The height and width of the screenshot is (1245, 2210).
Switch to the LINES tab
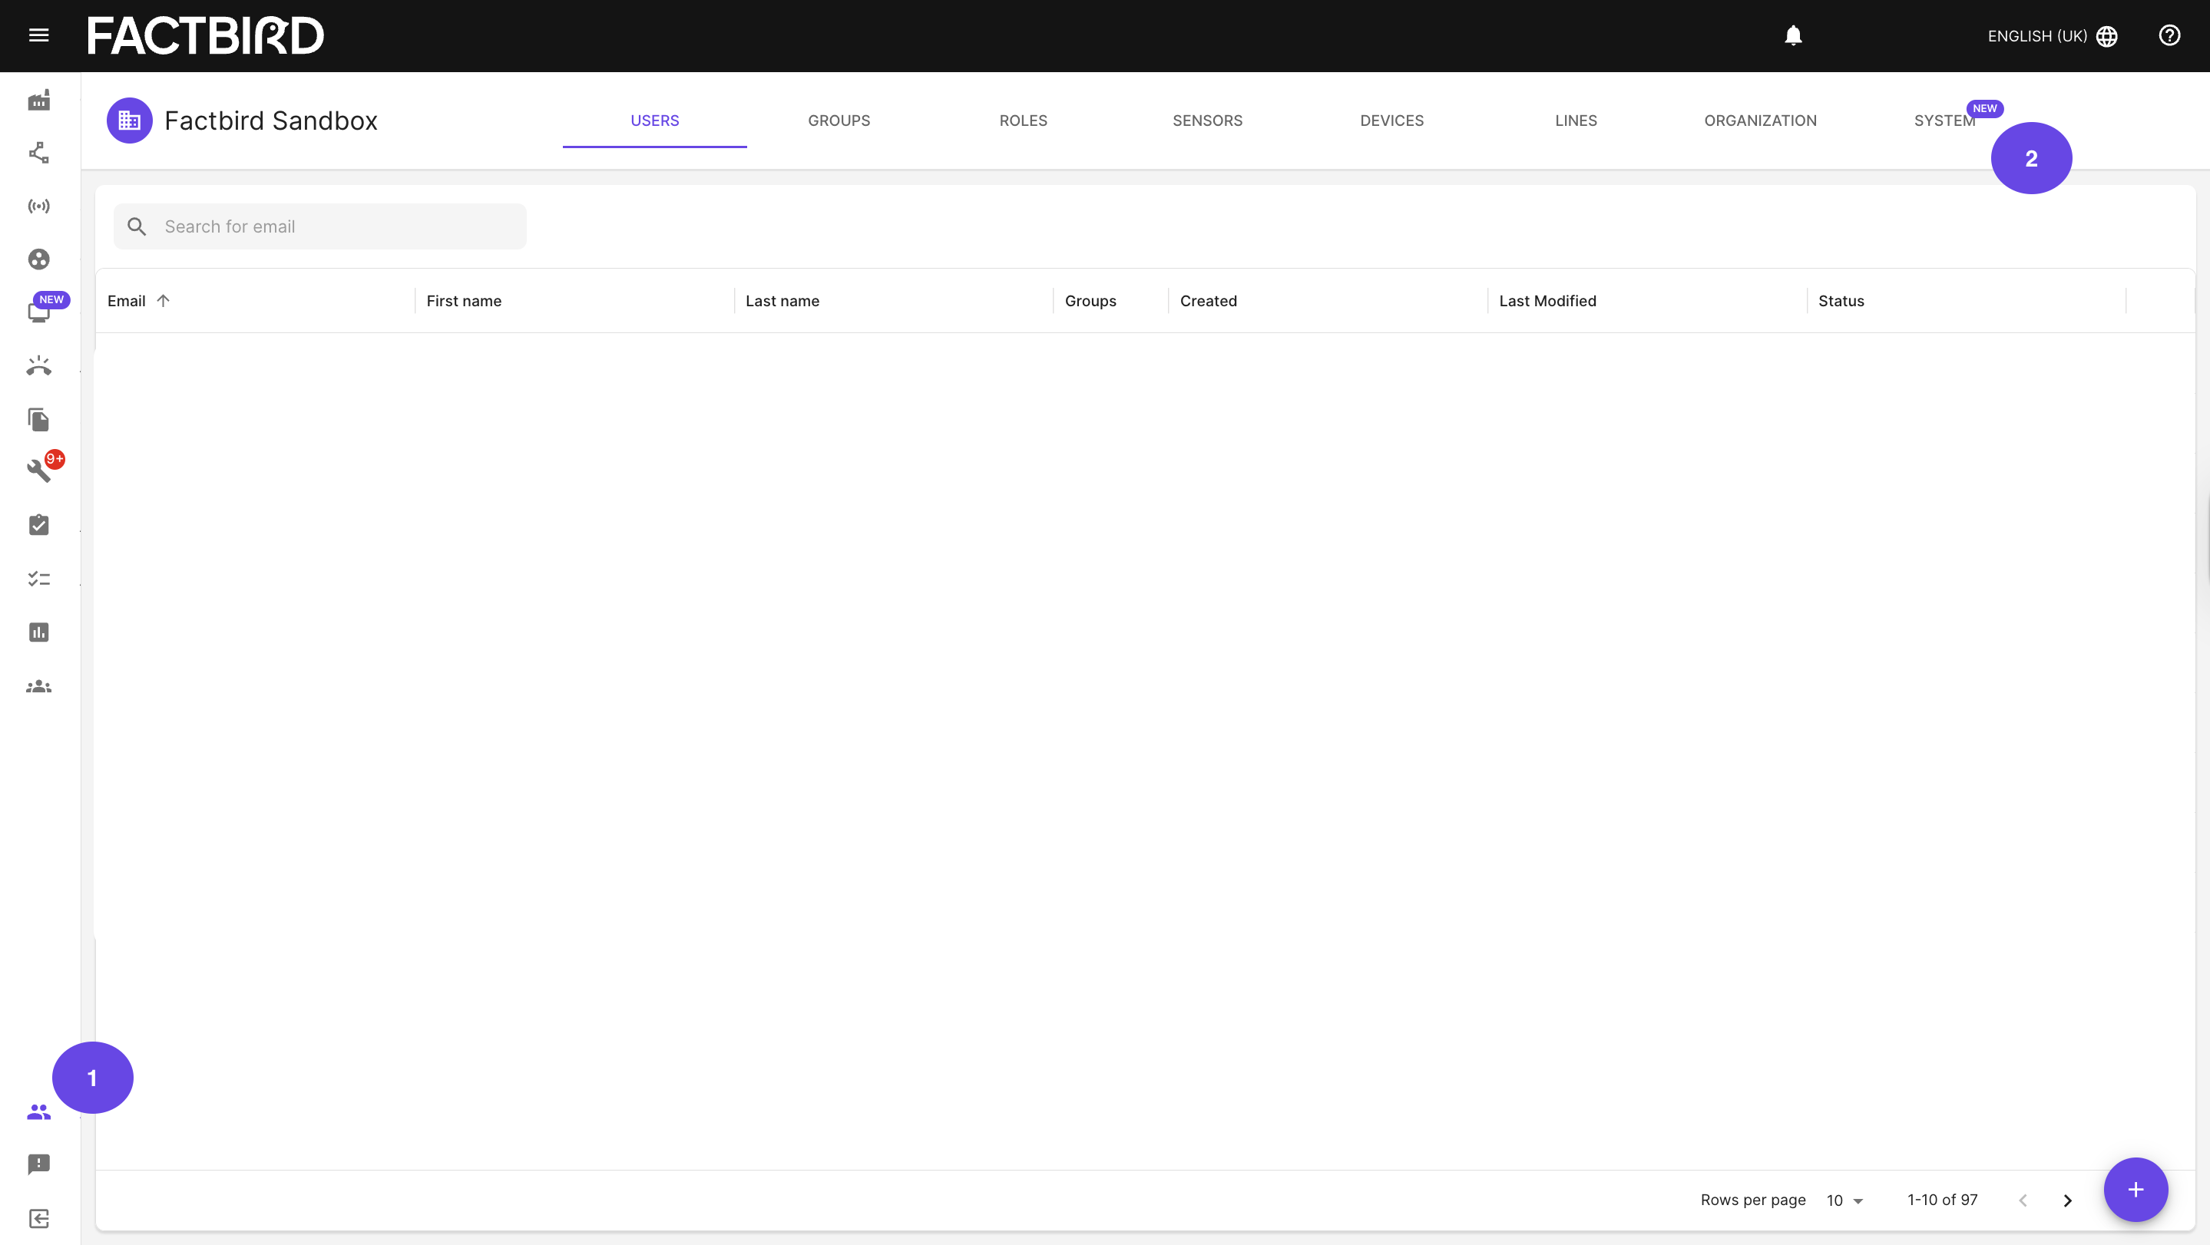click(x=1576, y=121)
